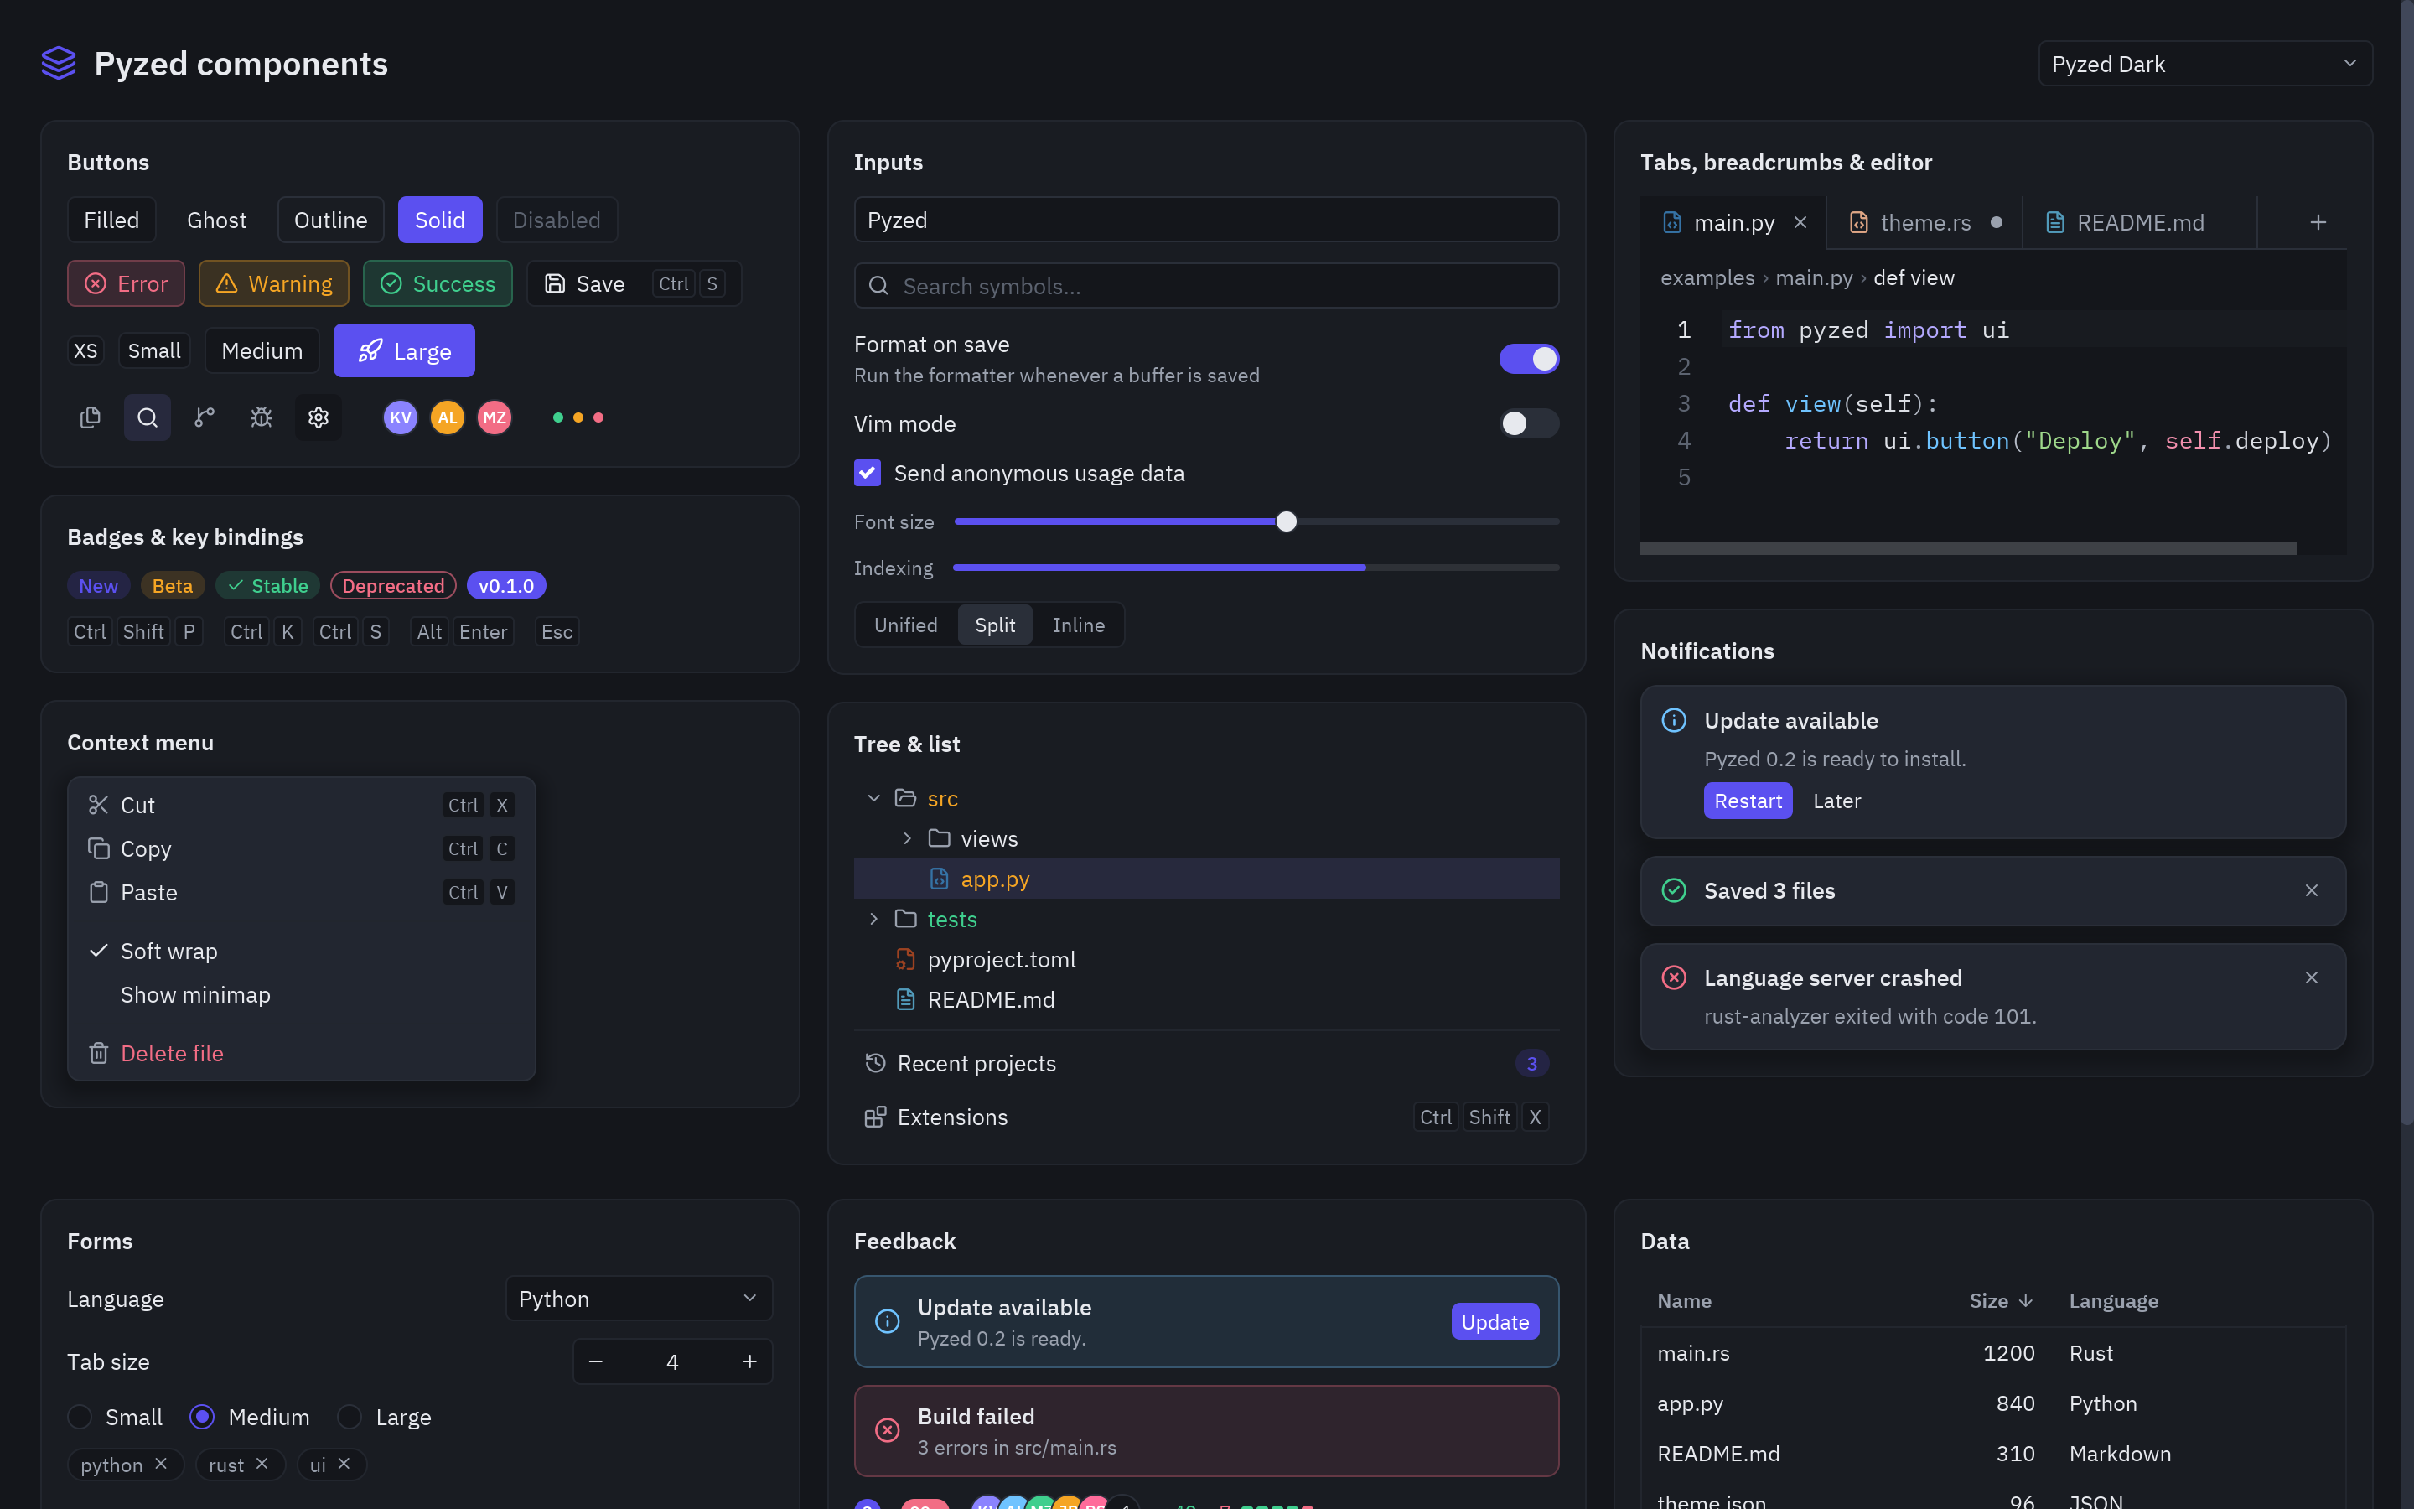Sort the table by Size column
This screenshot has width=2414, height=1509.
coord(2000,1300)
